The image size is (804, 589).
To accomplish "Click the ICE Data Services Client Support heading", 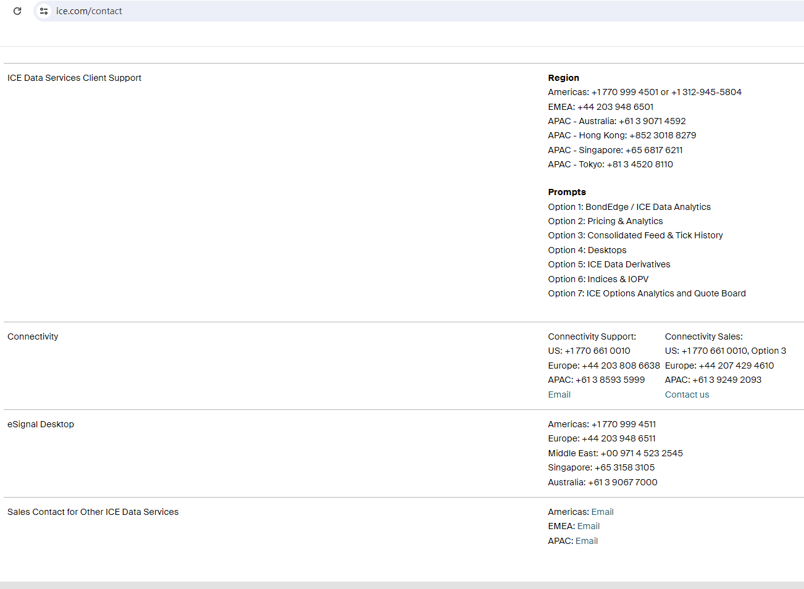I will pos(74,78).
